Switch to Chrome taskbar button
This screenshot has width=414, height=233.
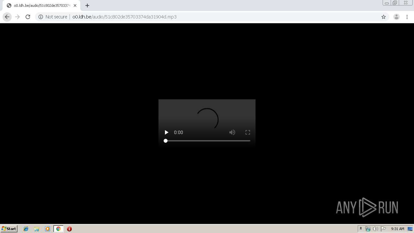click(59, 229)
